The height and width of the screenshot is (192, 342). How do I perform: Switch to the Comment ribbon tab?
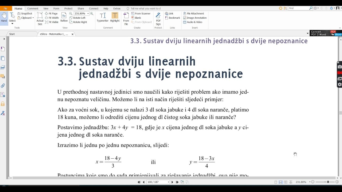[x=33, y=9]
